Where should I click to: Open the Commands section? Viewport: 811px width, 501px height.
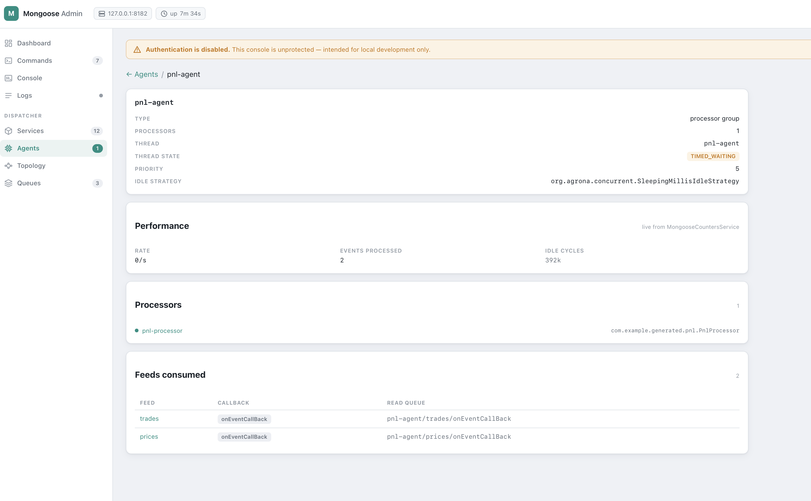pos(54,61)
